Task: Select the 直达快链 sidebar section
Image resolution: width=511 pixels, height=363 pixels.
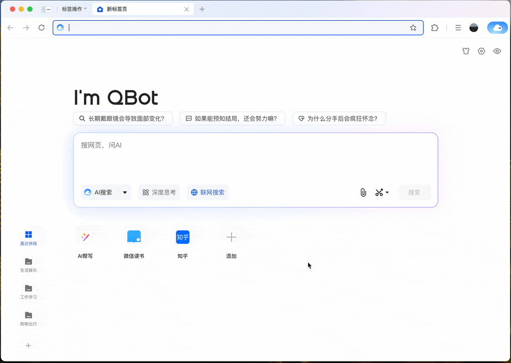Action: coord(28,238)
